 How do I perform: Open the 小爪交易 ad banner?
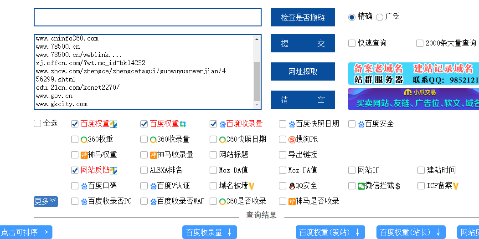point(414,99)
